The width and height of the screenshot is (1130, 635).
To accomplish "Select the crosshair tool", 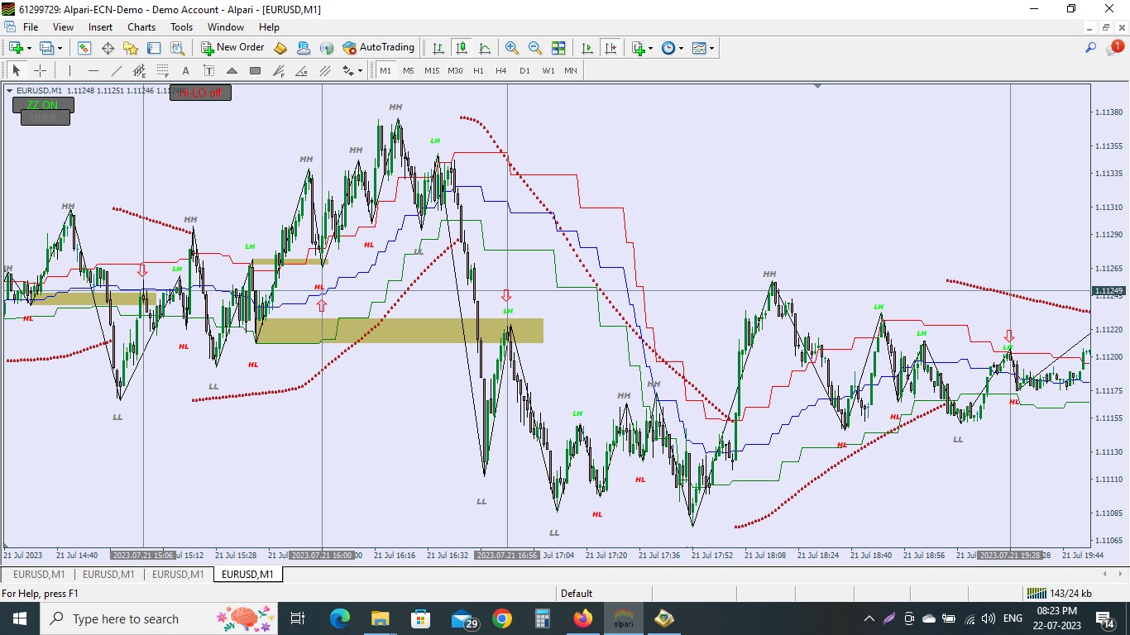I will [39, 71].
